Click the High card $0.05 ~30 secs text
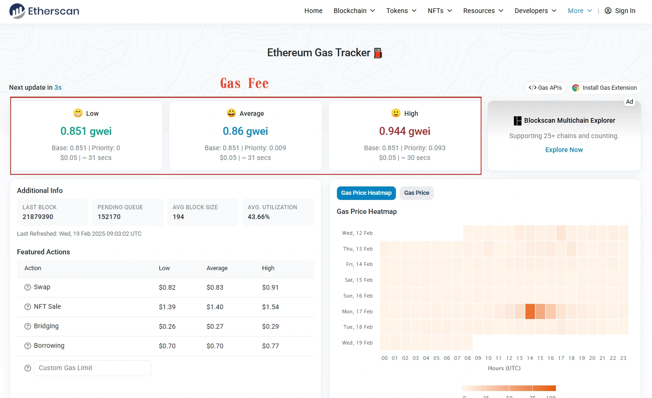The image size is (652, 398). [405, 158]
